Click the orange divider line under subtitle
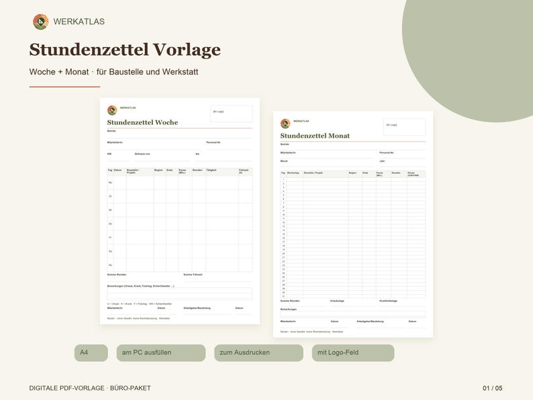 pyautogui.click(x=64, y=87)
